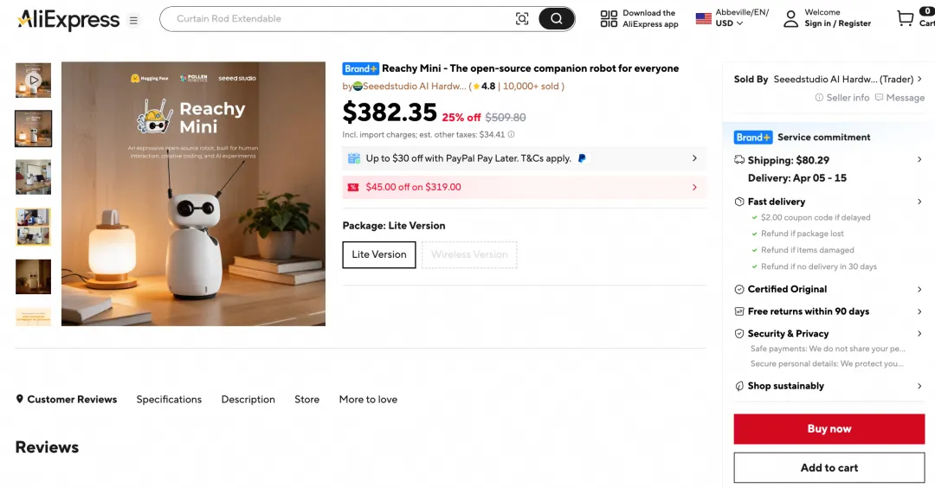The height and width of the screenshot is (488, 935).
Task: Click the magnifier search button
Action: (557, 19)
